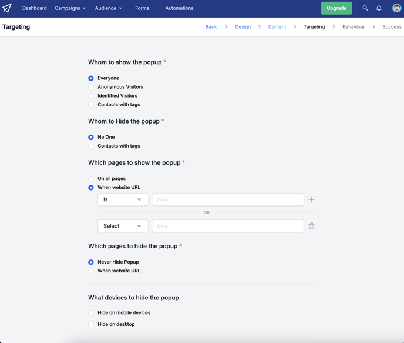Image resolution: width=404 pixels, height=343 pixels.
Task: Choose On all pages radio option
Action: pos(90,179)
